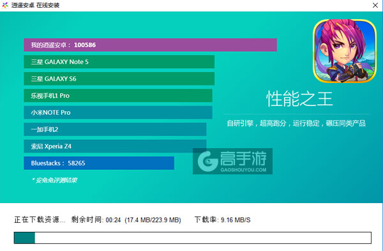Click the 逍遥安卓 在线安装 window title

[x=35, y=5]
